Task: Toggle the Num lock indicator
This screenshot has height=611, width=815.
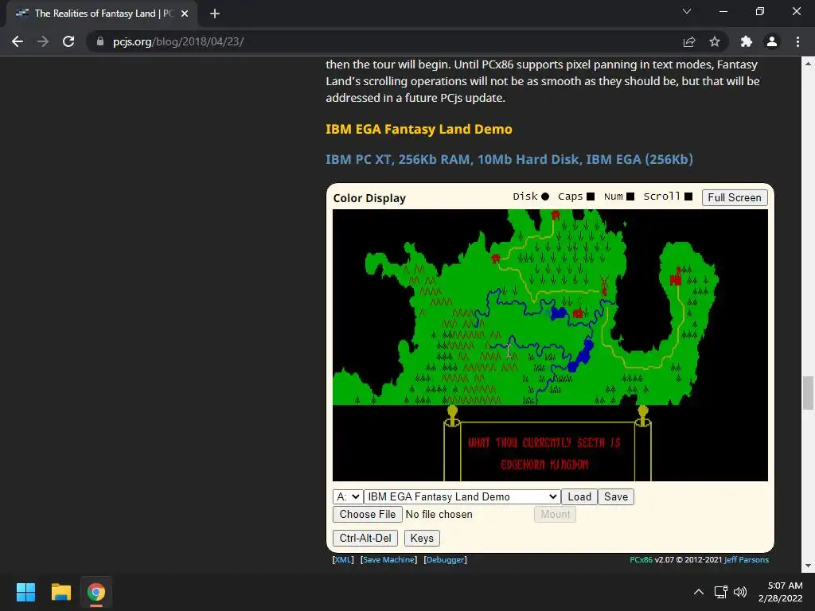Action: (x=630, y=197)
